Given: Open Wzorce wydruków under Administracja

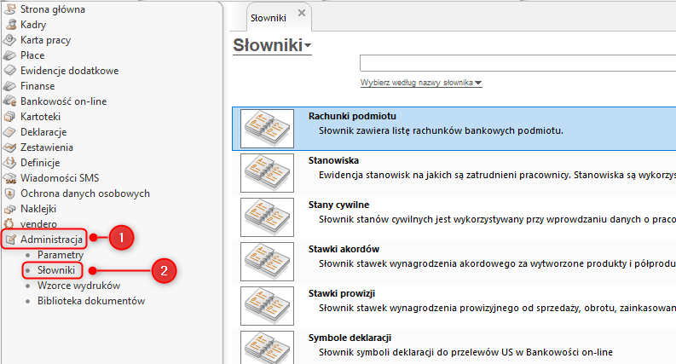Looking at the screenshot, I should [78, 286].
